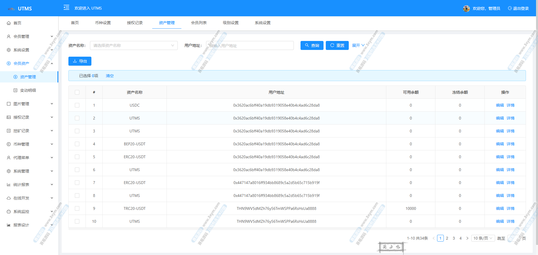Check the checkbox for row 1 USDC

tap(77, 105)
